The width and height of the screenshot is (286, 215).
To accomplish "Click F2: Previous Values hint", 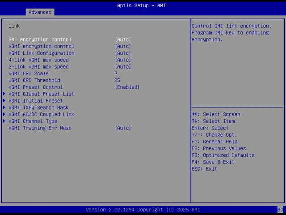I will pos(219,148).
